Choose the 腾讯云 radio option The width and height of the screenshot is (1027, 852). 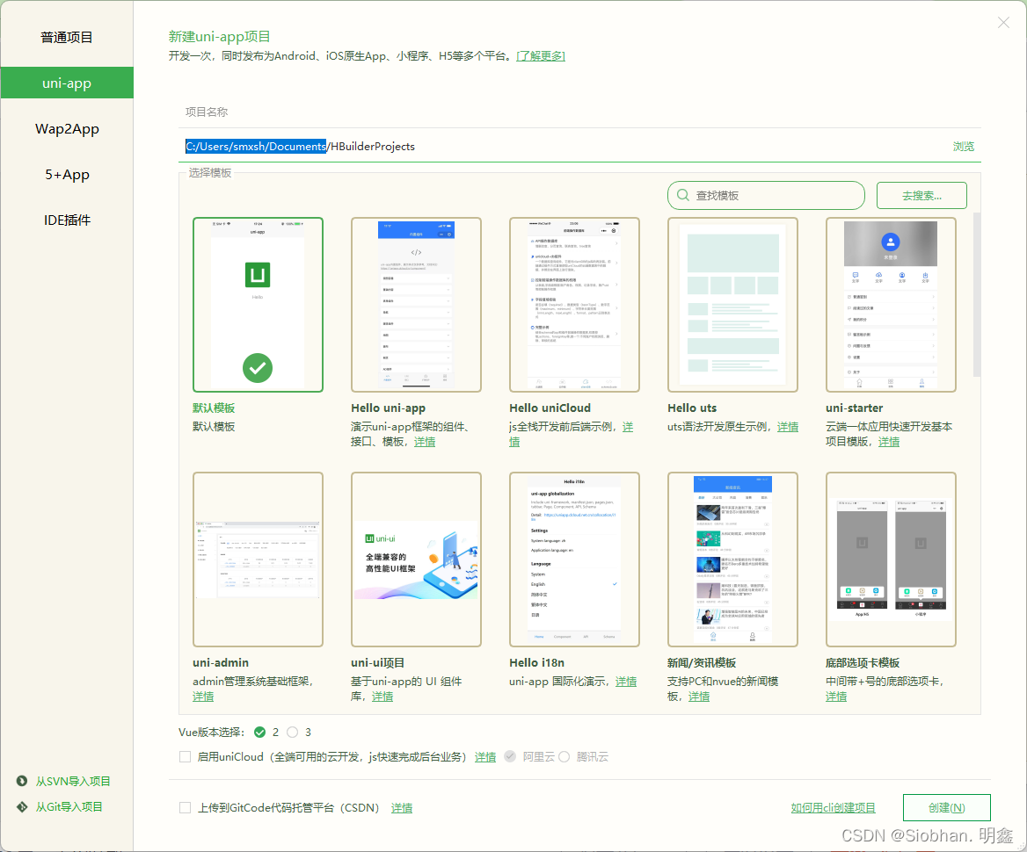564,757
